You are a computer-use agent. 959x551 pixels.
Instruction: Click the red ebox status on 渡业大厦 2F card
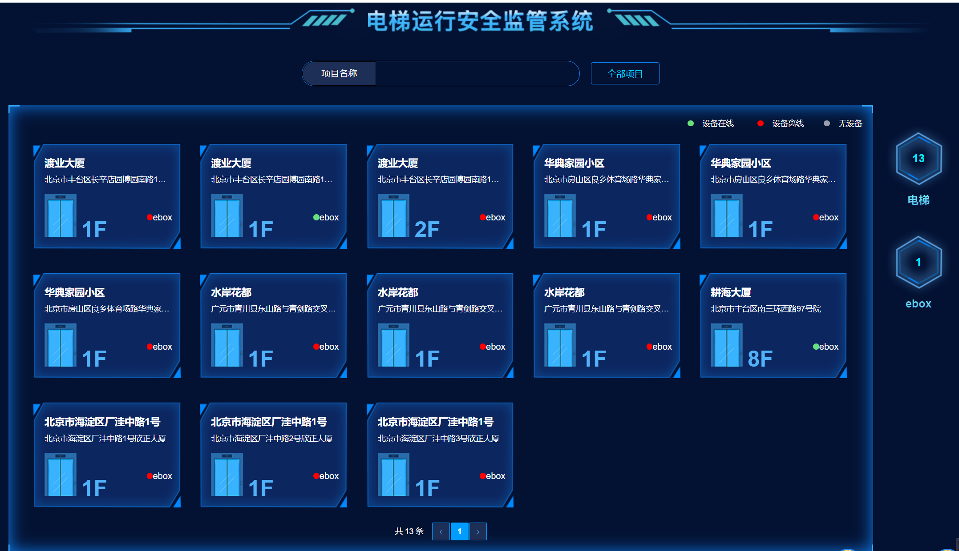[x=493, y=217]
